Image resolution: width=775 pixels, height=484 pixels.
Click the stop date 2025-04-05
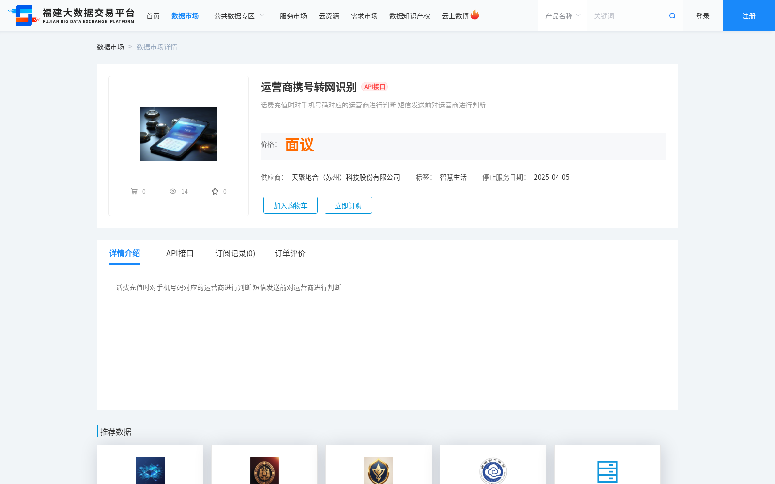coord(552,177)
